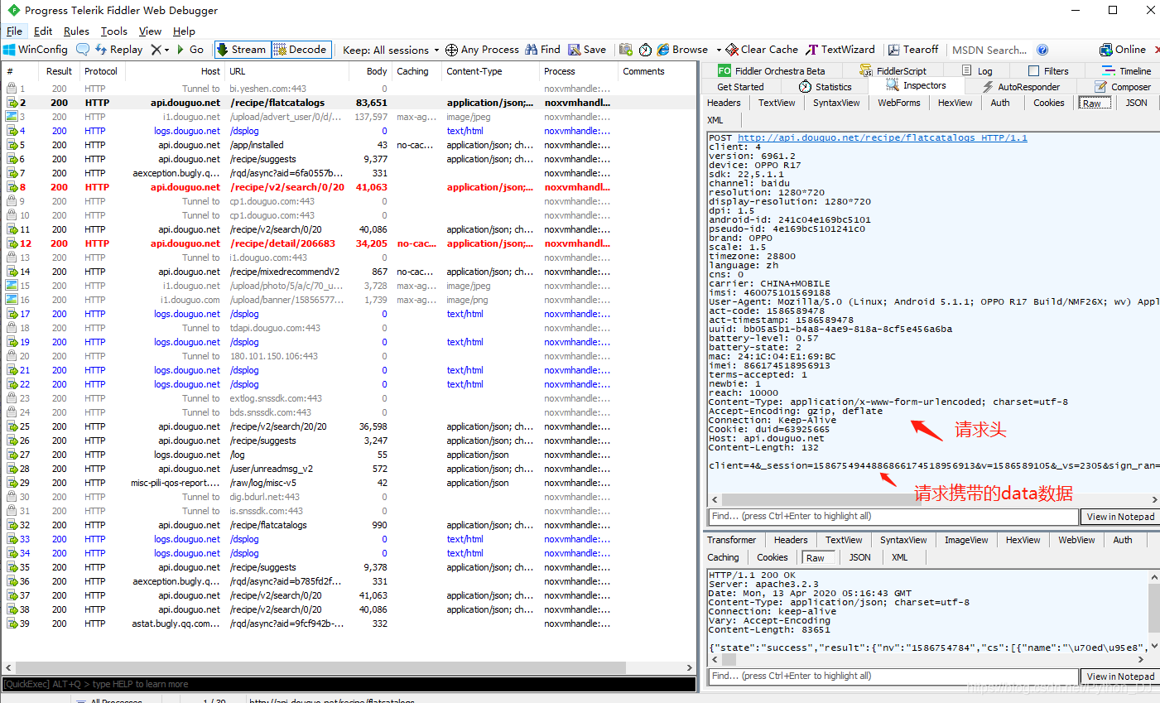Switch request inspector to XML tab
1160x703 pixels.
[x=715, y=120]
